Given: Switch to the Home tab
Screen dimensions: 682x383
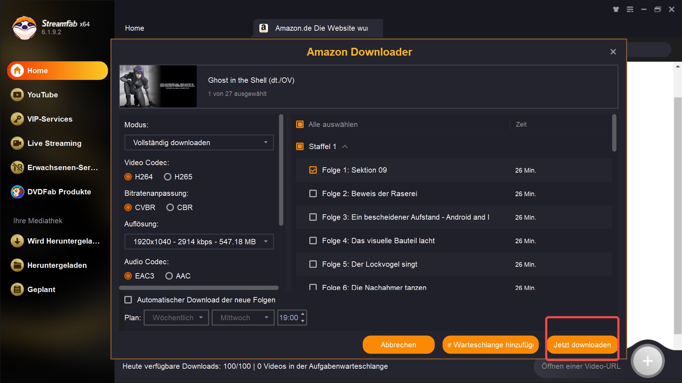Looking at the screenshot, I should pos(135,28).
